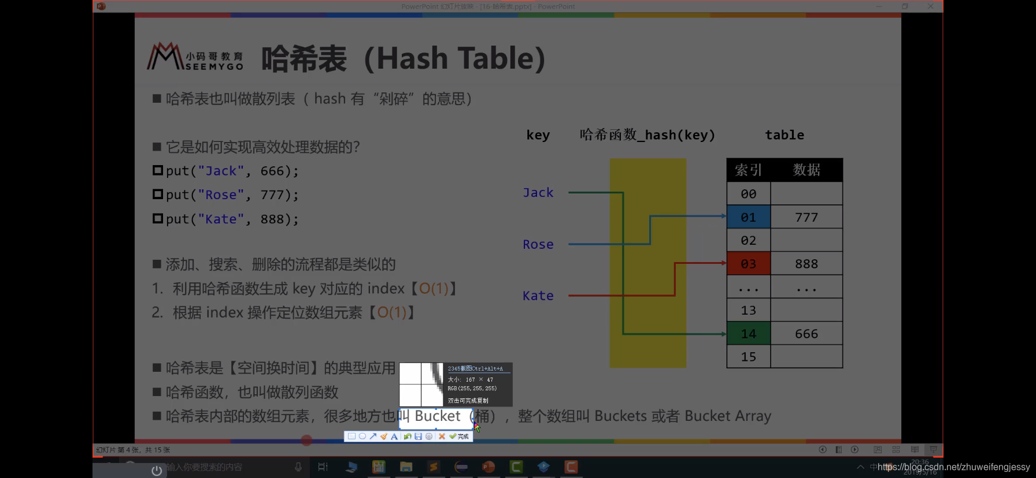Viewport: 1036px width, 478px height.
Task: Select the brush tool in screenshot toolbar
Action: (x=384, y=436)
